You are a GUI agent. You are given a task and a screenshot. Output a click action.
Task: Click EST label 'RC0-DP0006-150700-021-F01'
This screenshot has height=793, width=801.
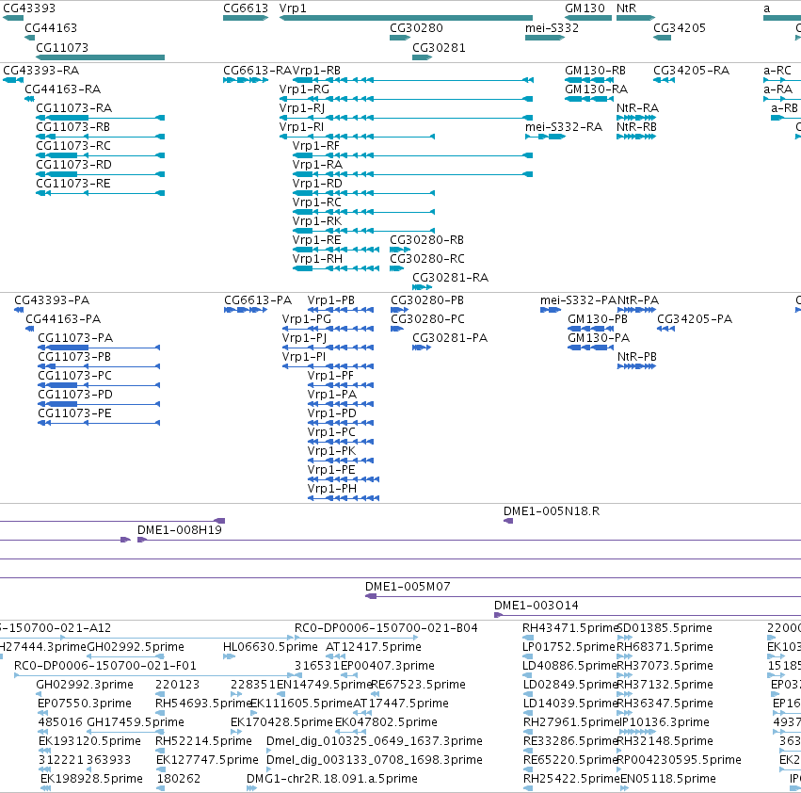(105, 666)
